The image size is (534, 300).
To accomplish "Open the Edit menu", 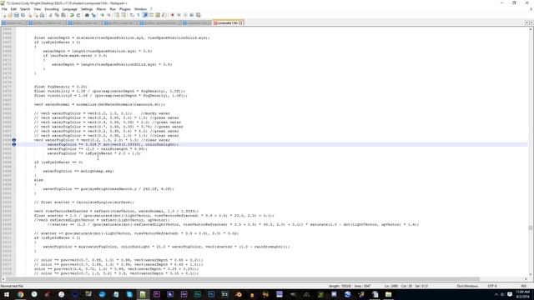I will tap(13, 9).
